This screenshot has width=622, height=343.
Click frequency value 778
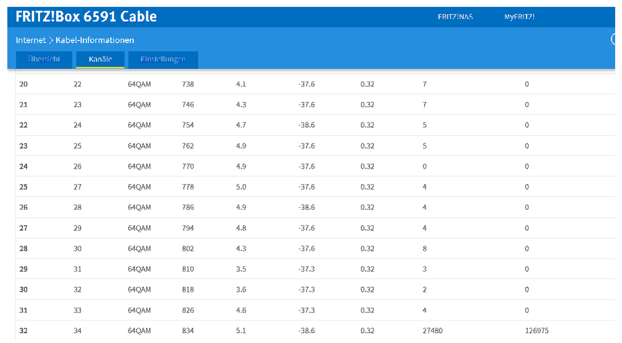pyautogui.click(x=188, y=187)
